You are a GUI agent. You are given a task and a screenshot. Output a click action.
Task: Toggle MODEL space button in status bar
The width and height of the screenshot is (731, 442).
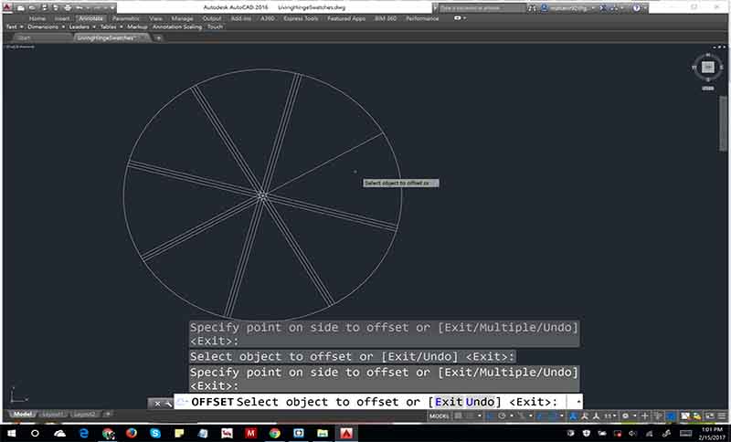[439, 416]
